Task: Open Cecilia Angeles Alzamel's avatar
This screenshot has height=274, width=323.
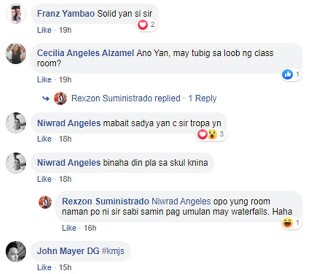Action: click(16, 54)
